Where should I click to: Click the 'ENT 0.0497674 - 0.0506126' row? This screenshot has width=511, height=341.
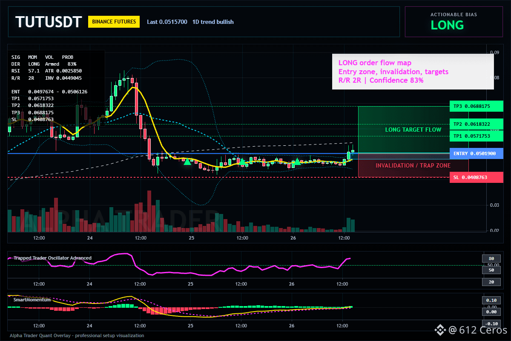click(x=49, y=92)
